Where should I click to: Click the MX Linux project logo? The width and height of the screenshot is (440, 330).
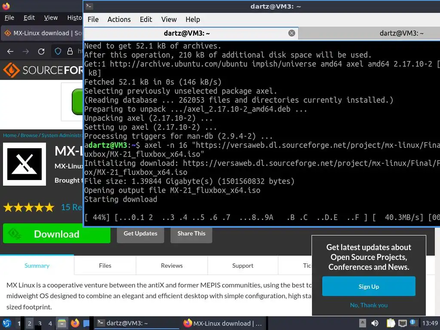click(24, 164)
